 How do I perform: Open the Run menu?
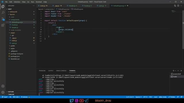point(32,2)
